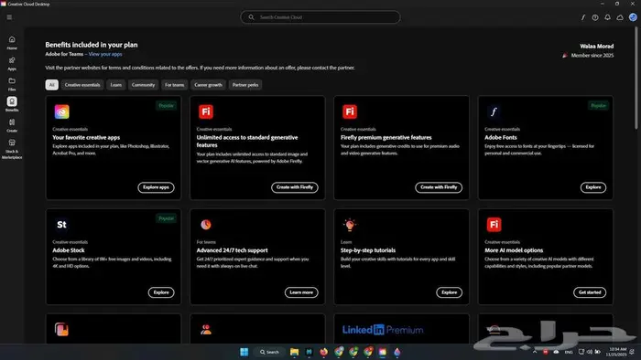Click the Explore apps button
Image resolution: width=641 pixels, height=360 pixels.
[156, 187]
